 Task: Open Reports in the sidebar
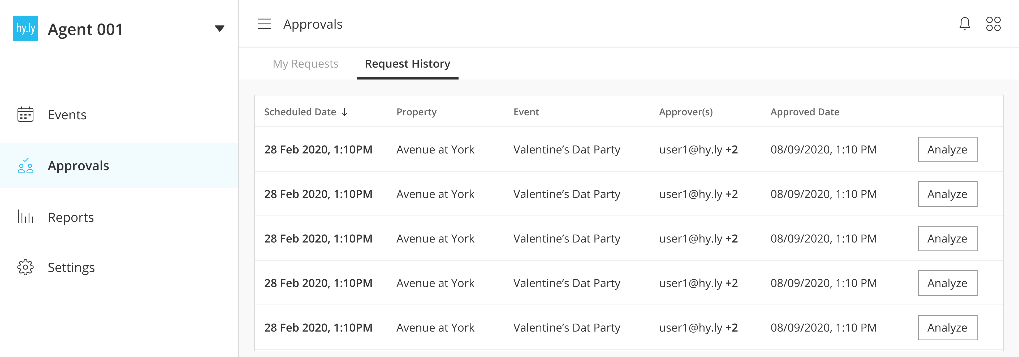pos(71,217)
